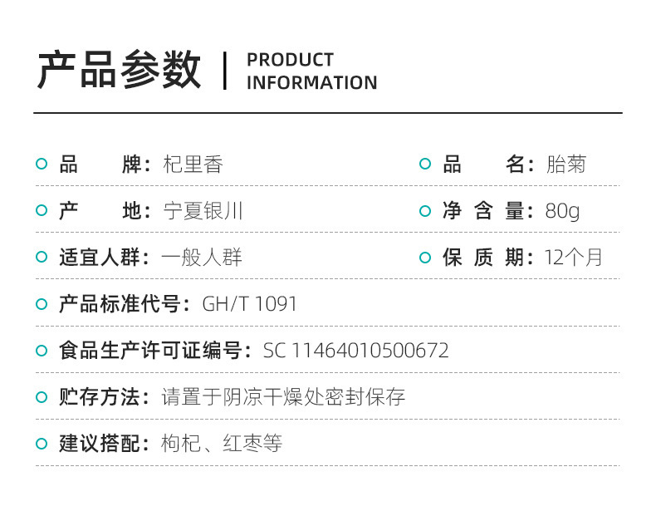The image size is (656, 506).
Task: Click the teal circle bullet beside 食品生产许可证编号
Action: click(x=42, y=350)
